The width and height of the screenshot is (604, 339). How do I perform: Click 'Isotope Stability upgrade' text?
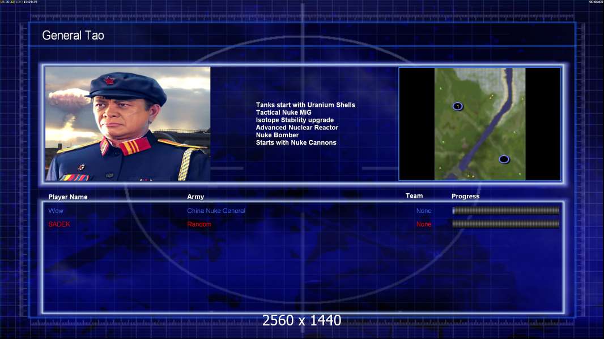click(295, 120)
